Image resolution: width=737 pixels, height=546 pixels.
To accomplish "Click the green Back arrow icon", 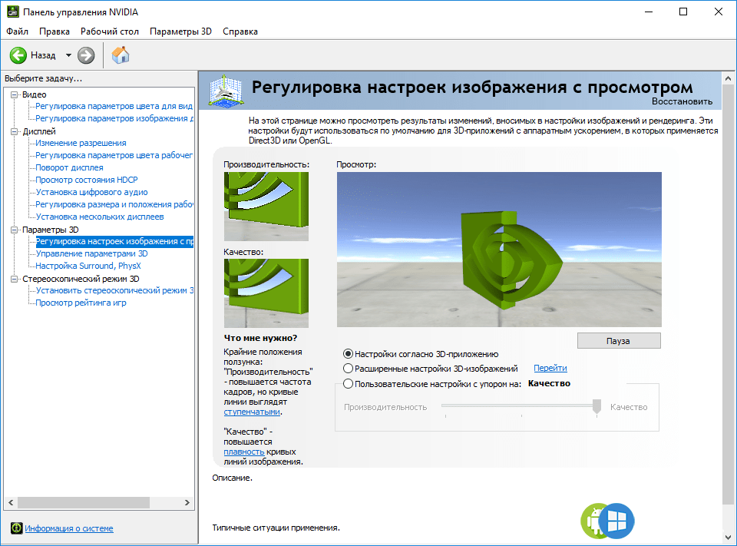I will tap(18, 55).
